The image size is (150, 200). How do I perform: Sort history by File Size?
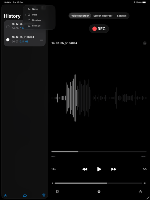coord(36,26)
